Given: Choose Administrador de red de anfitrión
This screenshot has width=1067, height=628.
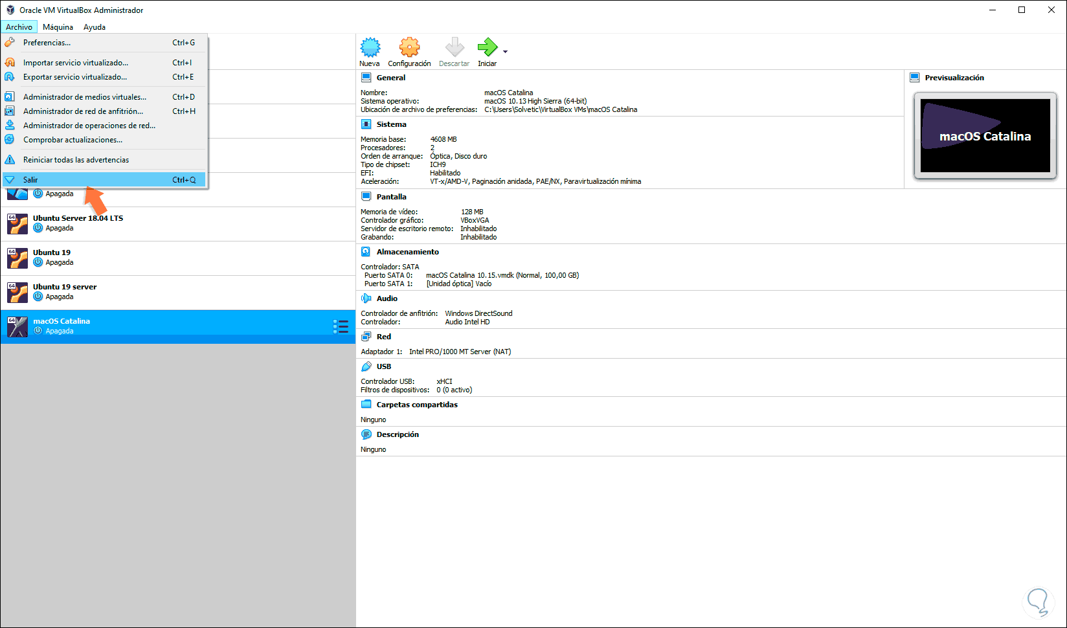Looking at the screenshot, I should coord(104,111).
